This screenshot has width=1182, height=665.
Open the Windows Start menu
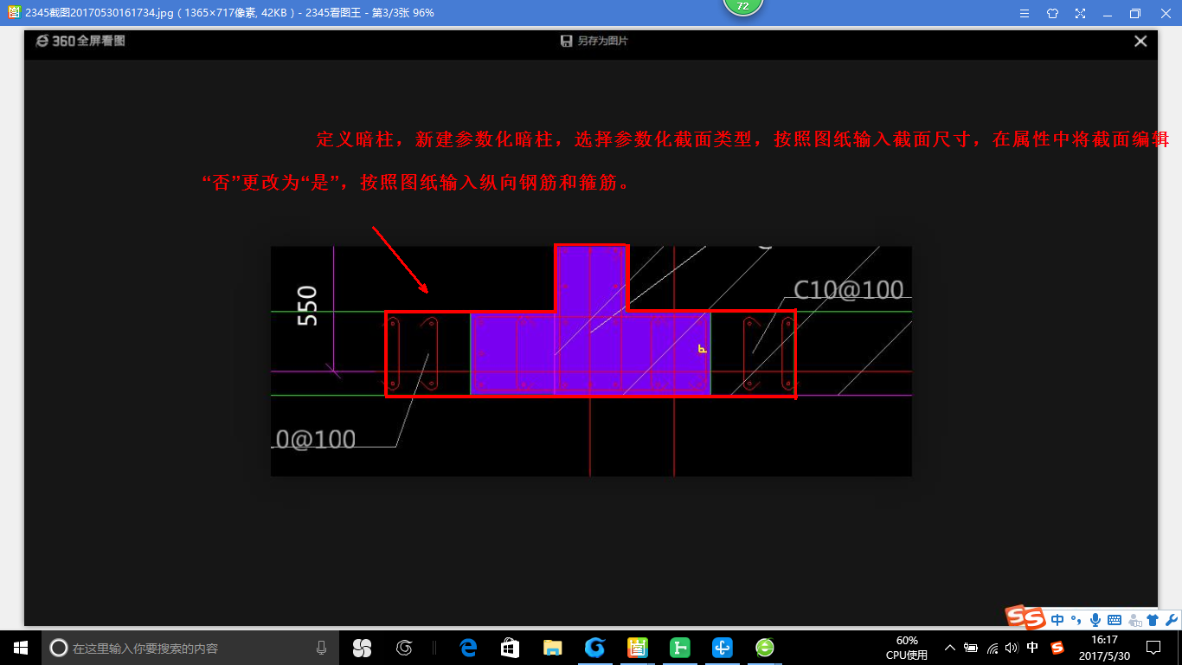21,648
